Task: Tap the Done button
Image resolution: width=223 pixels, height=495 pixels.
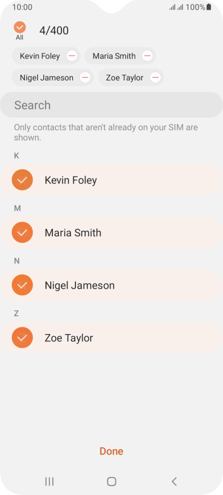Action: click(111, 451)
